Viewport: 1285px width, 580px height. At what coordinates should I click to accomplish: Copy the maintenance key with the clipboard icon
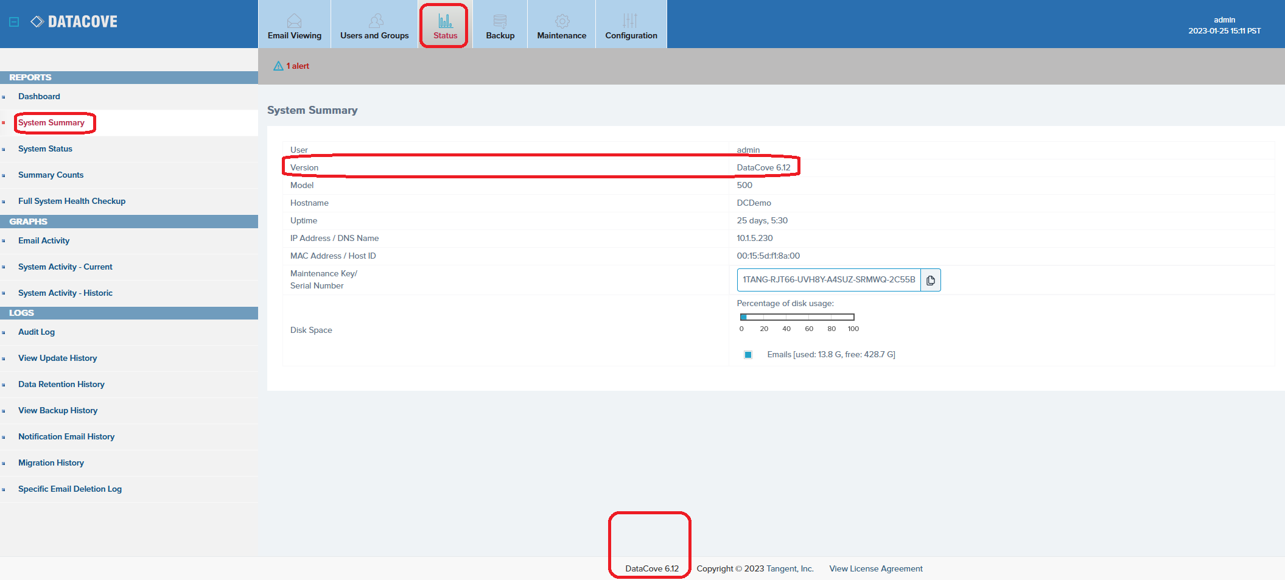point(930,280)
